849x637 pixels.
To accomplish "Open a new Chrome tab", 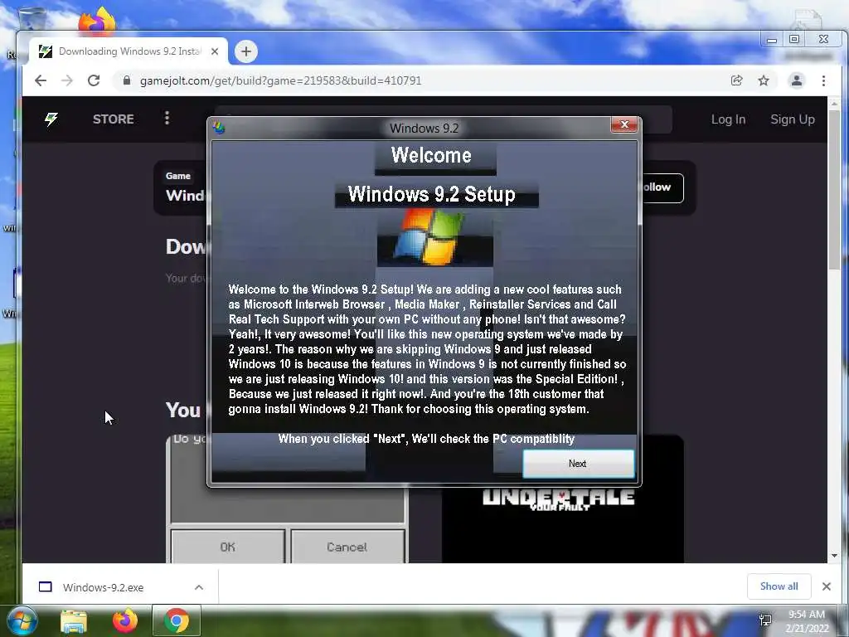I will [245, 51].
